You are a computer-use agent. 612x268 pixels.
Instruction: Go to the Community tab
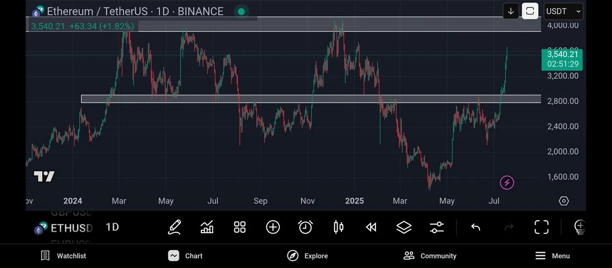pos(430,256)
